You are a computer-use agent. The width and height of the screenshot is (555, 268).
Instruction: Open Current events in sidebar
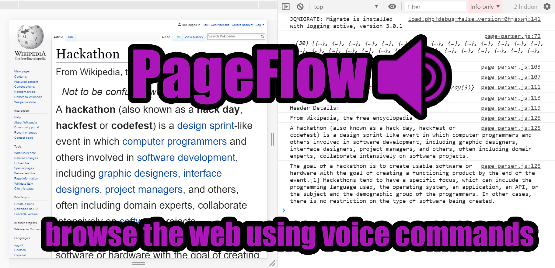(x=24, y=87)
